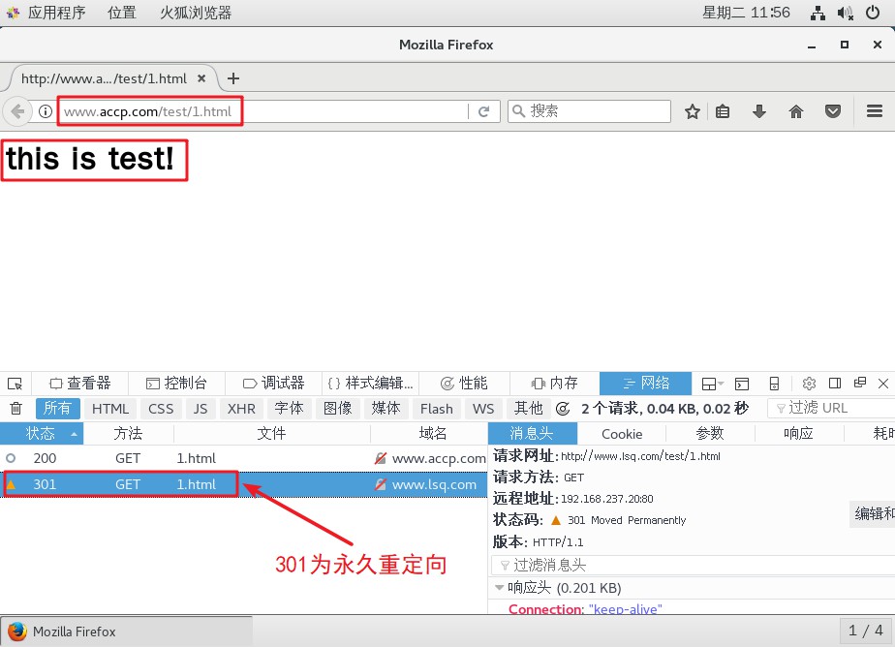Bookmark this page with the star icon
Viewport: 895px width, 647px height.
coord(693,111)
